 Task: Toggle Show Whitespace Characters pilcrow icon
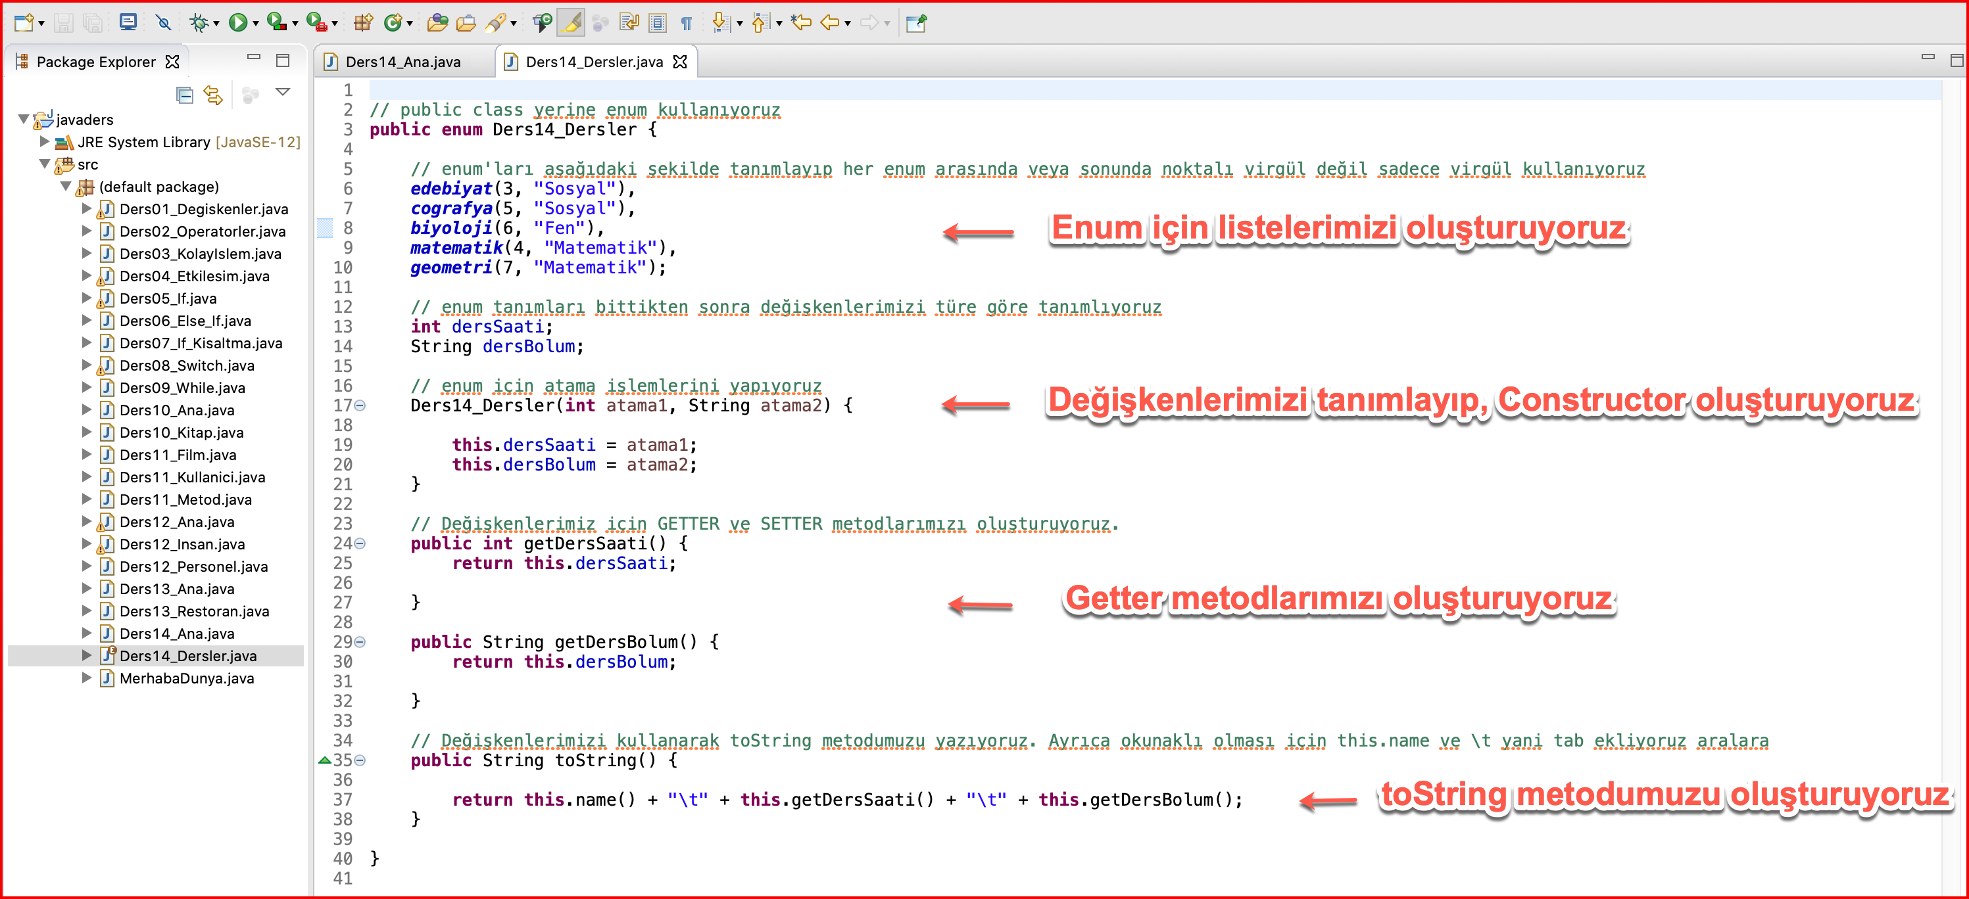pos(687,23)
